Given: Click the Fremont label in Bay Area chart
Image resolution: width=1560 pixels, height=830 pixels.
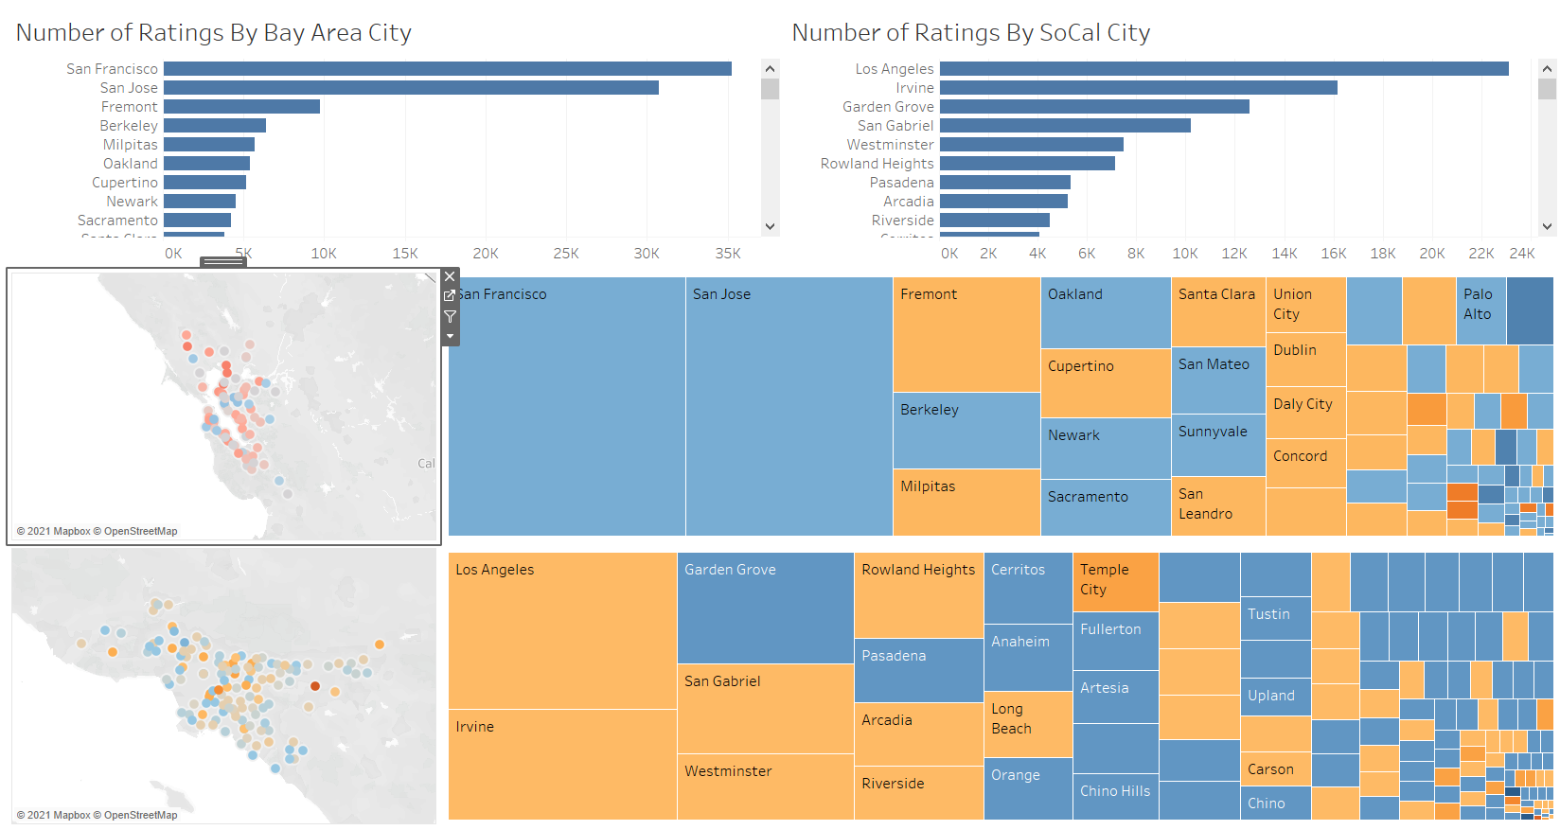Looking at the screenshot, I should [x=130, y=107].
